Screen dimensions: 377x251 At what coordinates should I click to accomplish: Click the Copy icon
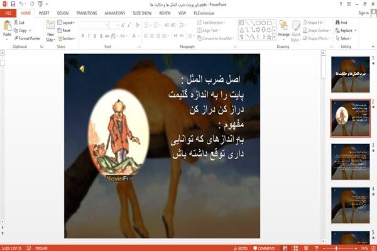16,30
